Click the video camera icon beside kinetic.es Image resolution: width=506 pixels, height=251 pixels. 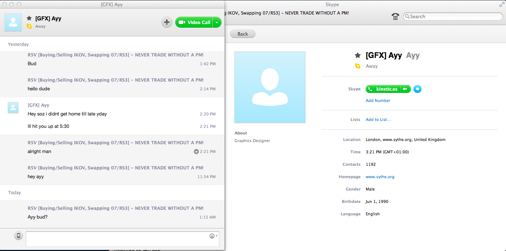[x=405, y=89]
